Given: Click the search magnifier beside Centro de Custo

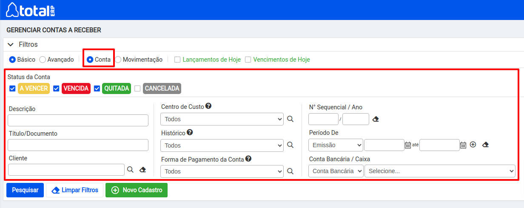Looking at the screenshot, I should pos(290,119).
